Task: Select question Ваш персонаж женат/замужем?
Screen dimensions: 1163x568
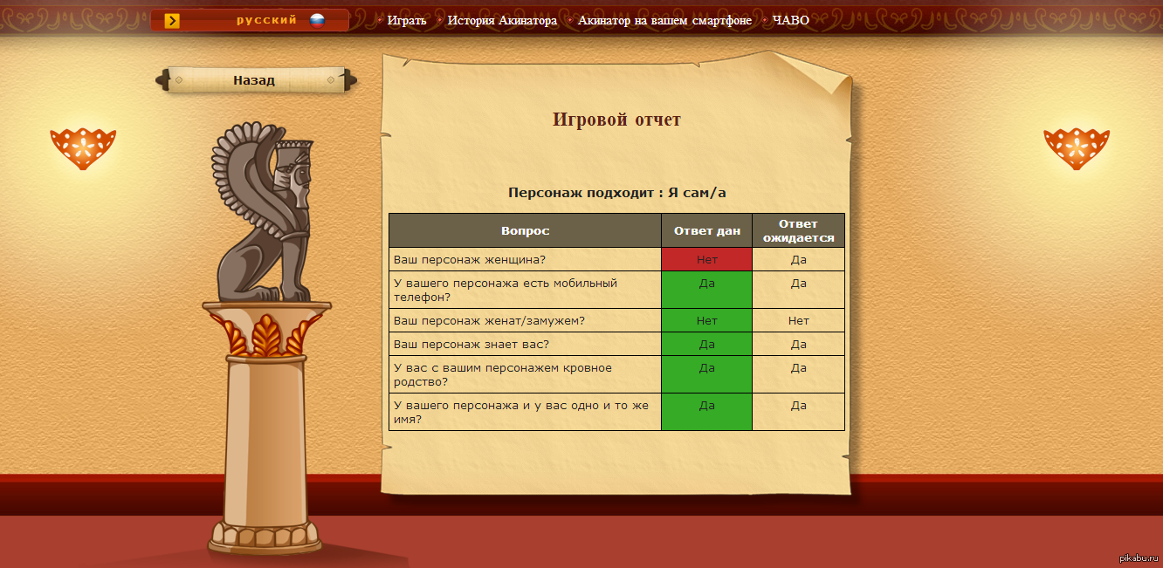Action: pos(525,320)
